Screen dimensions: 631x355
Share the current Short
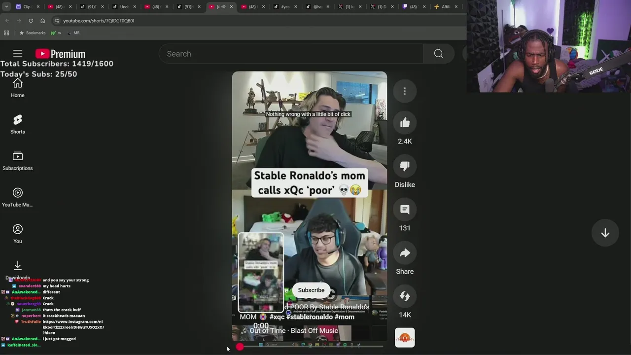405,253
